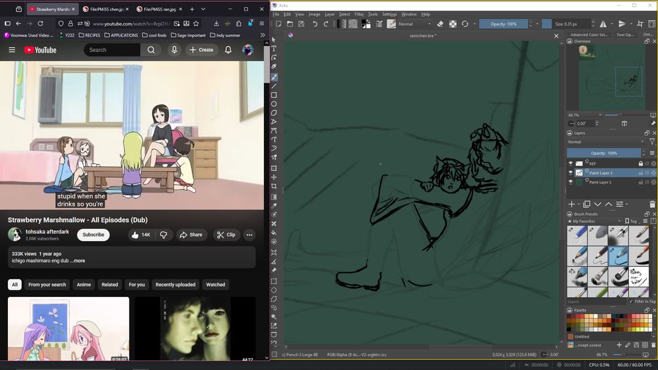The width and height of the screenshot is (658, 370).
Task: Select the Rectangle shape tool in Krita
Action: 274,95
